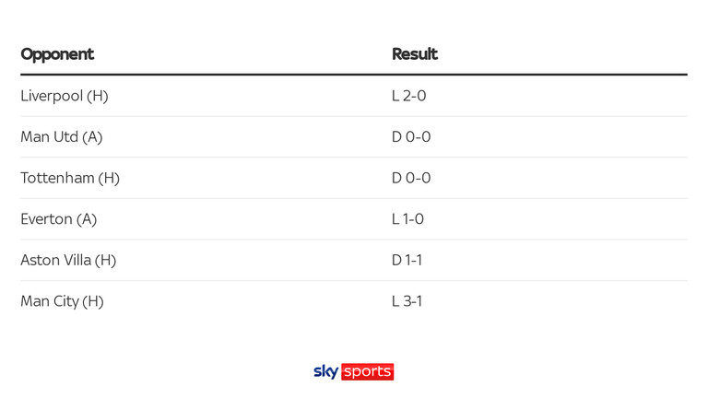Select the Man Utd D 0-0 result
Screen dimensions: 708x398
411,136
